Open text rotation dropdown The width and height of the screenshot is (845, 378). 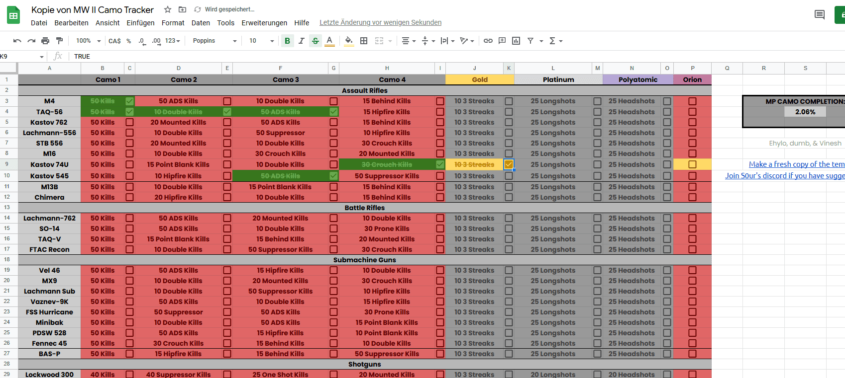[467, 41]
